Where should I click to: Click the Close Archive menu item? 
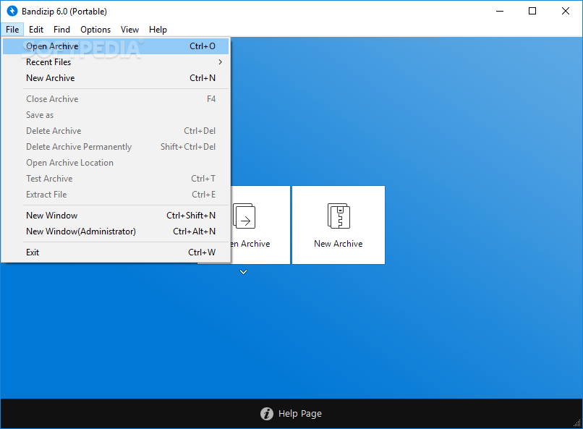pyautogui.click(x=116, y=99)
